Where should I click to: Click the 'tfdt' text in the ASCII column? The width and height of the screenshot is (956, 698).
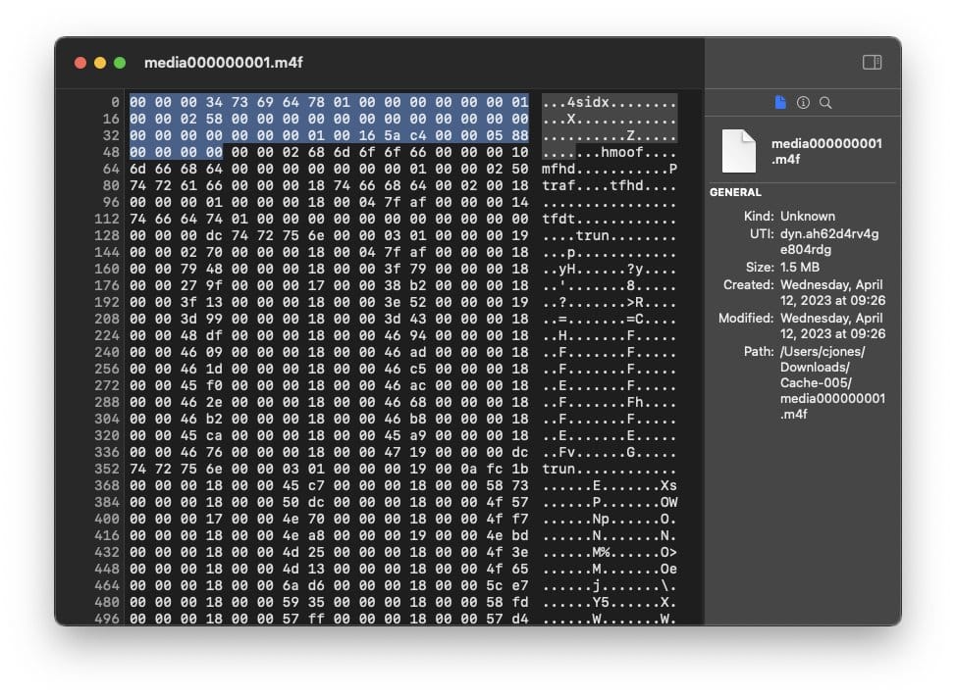(558, 219)
